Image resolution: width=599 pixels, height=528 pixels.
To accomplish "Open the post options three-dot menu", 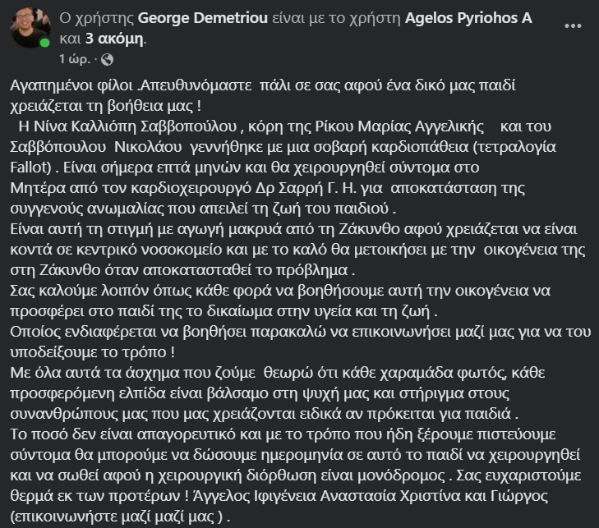I will pos(572,25).
